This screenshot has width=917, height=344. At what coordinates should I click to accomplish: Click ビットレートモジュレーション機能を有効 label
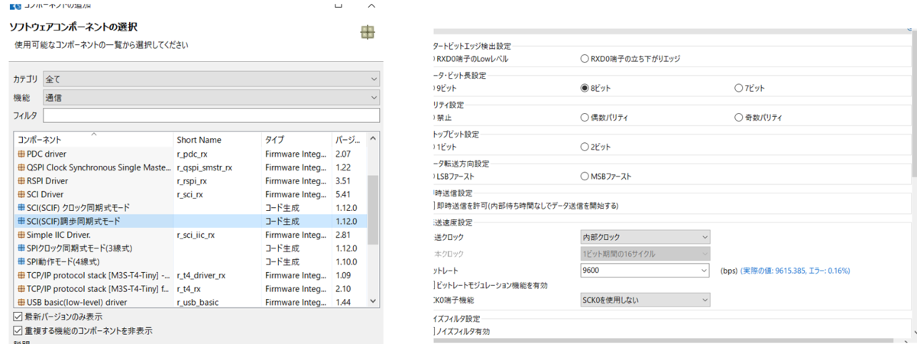491,285
